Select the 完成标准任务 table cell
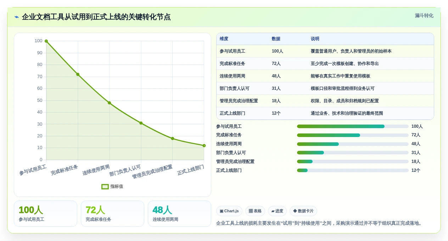The width and height of the screenshot is (448, 241). point(233,64)
